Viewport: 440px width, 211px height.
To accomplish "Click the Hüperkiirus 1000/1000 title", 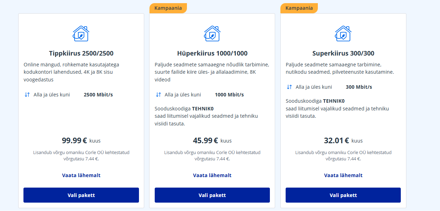I will [212, 53].
